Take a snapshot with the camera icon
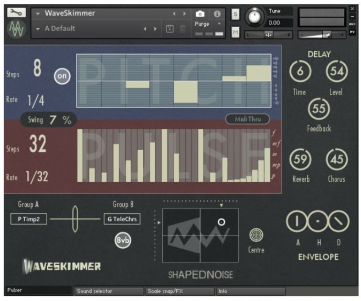 [200, 14]
